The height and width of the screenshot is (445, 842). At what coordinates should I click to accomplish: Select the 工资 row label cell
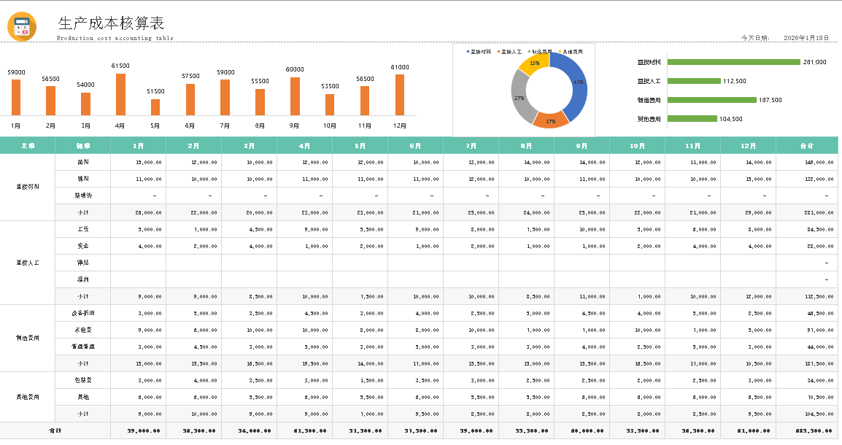click(x=83, y=229)
